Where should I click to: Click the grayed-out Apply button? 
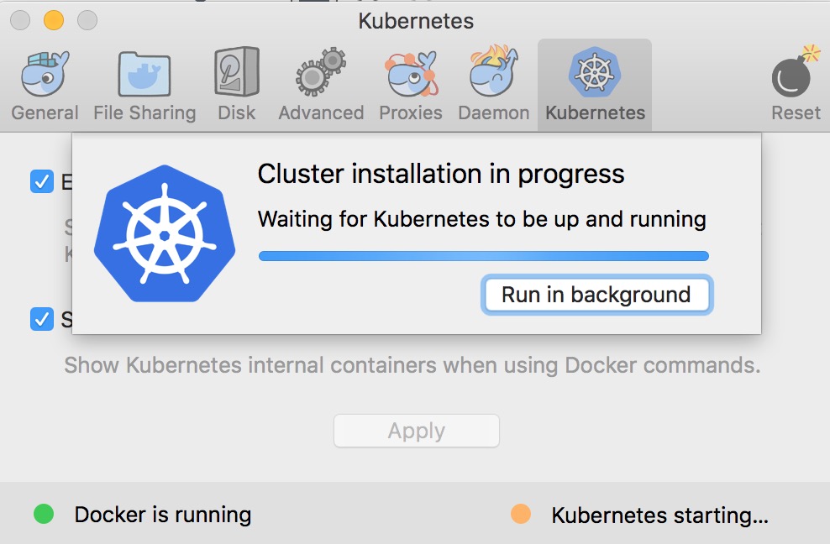pos(416,431)
